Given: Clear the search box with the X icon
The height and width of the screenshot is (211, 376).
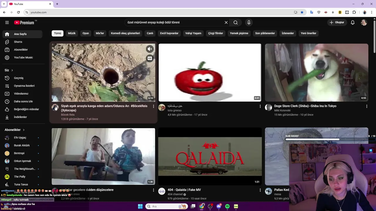Looking at the screenshot, I should (x=226, y=23).
